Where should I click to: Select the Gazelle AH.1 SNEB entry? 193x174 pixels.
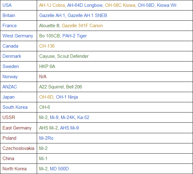(x=87, y=15)
